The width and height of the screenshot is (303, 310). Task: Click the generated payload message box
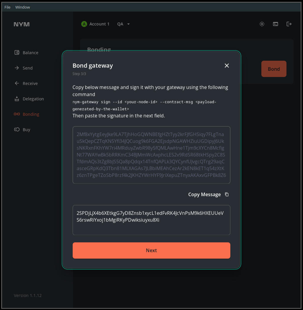[x=151, y=155]
